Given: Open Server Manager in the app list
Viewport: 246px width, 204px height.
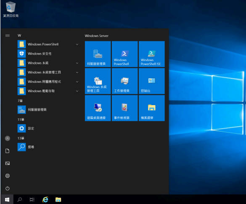Looking at the screenshot, I should (x=49, y=109).
